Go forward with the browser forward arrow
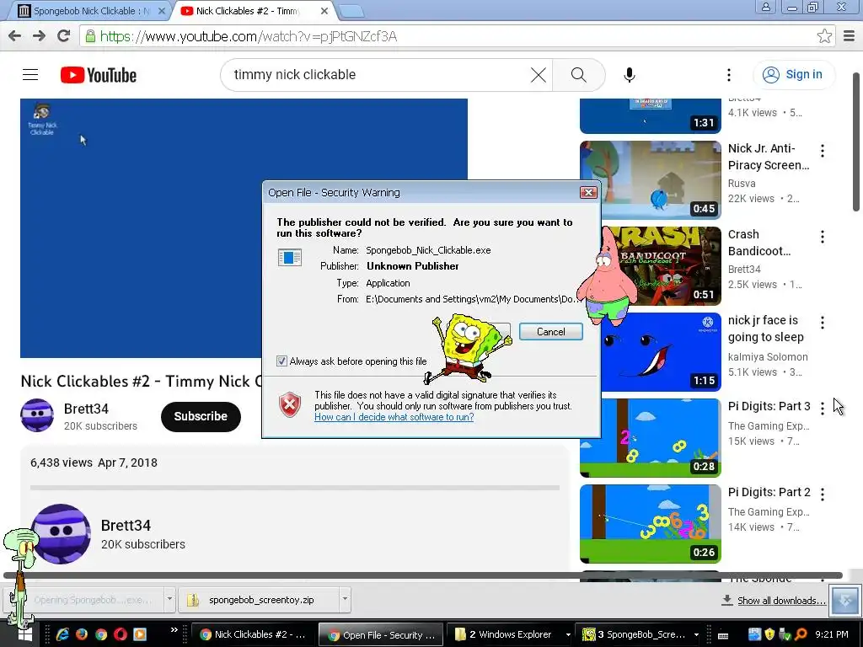The image size is (863, 647). coord(39,36)
